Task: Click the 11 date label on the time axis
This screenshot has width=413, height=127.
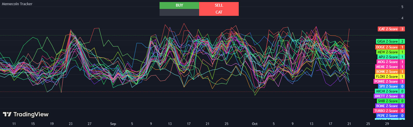Action: 14,124
